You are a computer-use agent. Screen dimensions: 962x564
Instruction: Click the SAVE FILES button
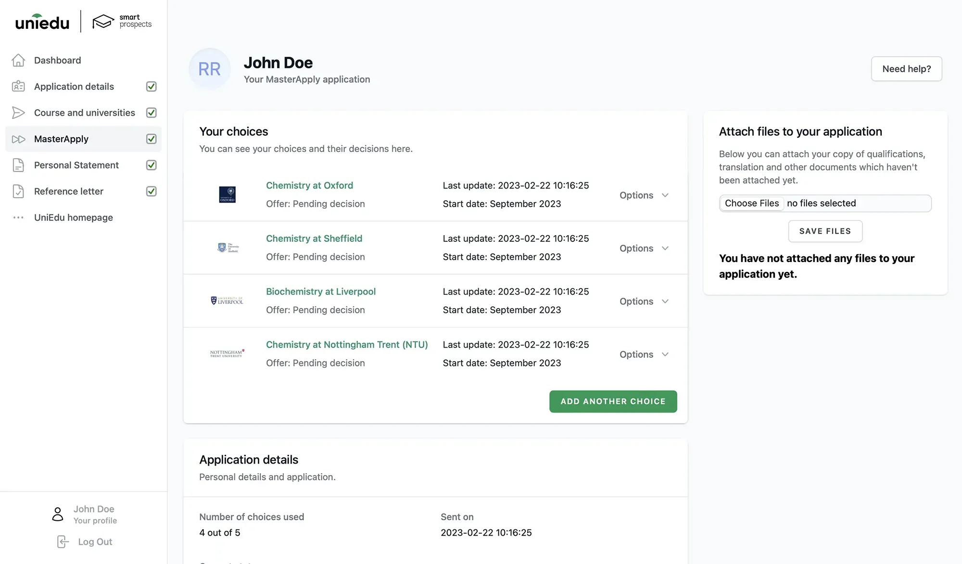(x=825, y=231)
